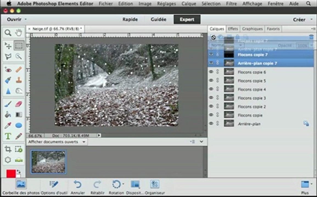Toggle visibility of Flocons copie 3

211,98
